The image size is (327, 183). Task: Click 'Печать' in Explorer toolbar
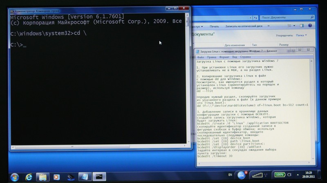pos(214,26)
